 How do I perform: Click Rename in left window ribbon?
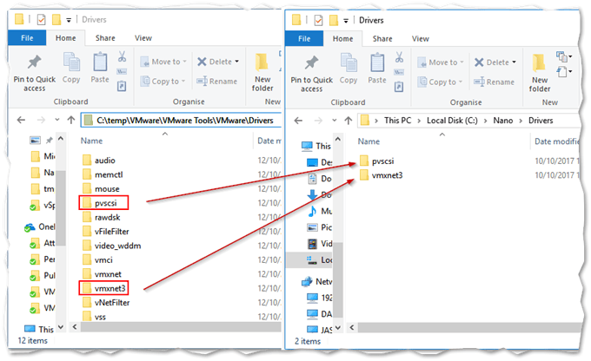pyautogui.click(x=216, y=81)
